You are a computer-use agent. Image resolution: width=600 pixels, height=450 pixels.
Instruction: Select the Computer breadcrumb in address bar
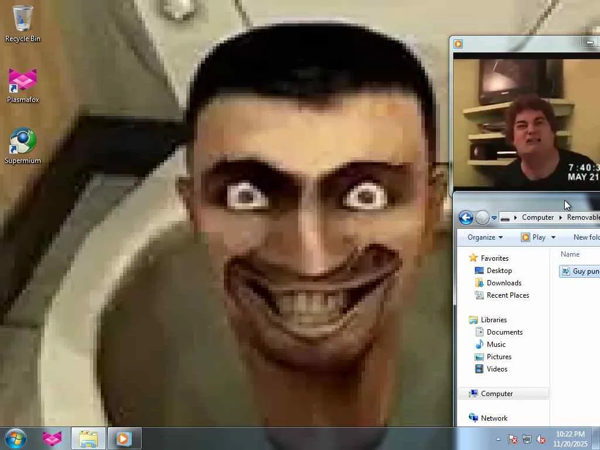[x=538, y=217]
